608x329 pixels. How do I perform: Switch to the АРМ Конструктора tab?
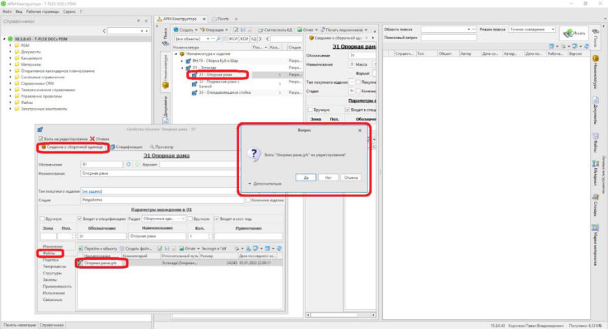179,19
